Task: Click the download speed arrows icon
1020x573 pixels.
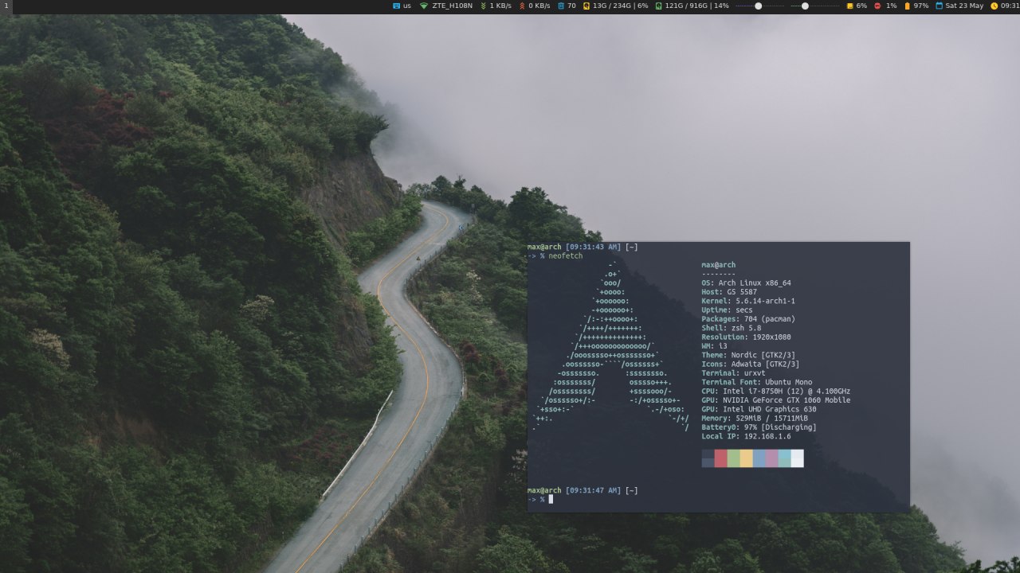Action: pos(483,6)
